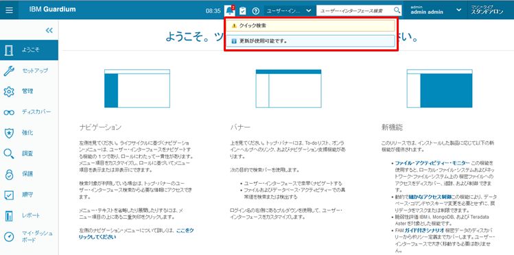This screenshot has height=255, width=514.
Task: Open the 管理 menu item
Action: click(30, 92)
